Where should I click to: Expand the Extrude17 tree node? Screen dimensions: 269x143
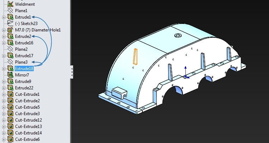click(x=4, y=56)
